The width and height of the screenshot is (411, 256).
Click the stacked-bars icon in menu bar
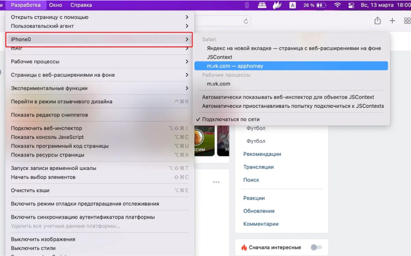[262, 5]
